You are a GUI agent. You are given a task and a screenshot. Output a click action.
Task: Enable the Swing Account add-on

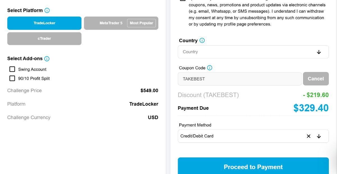[x=12, y=69]
